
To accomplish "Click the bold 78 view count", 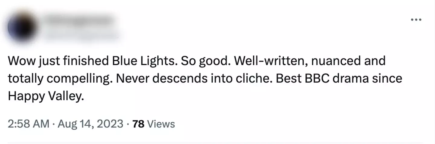I will [138, 124].
